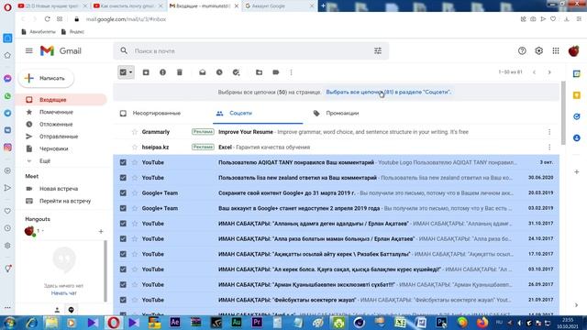Open more actions three-dot menu in toolbar

(292, 72)
